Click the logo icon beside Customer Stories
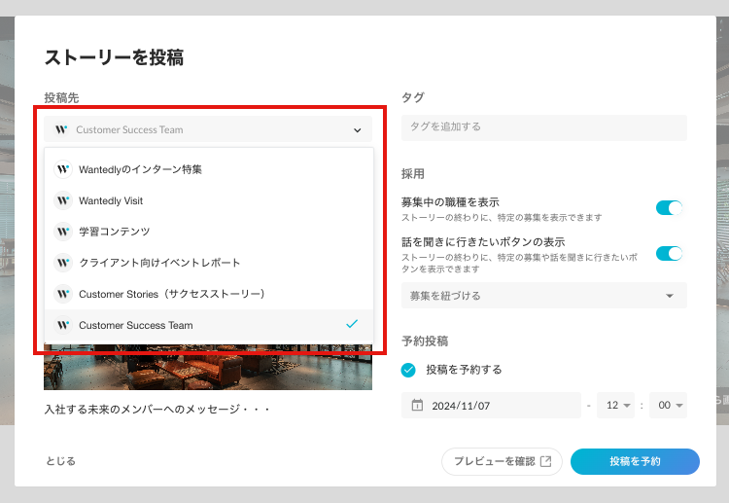Viewport: 729px width, 503px height. [63, 294]
